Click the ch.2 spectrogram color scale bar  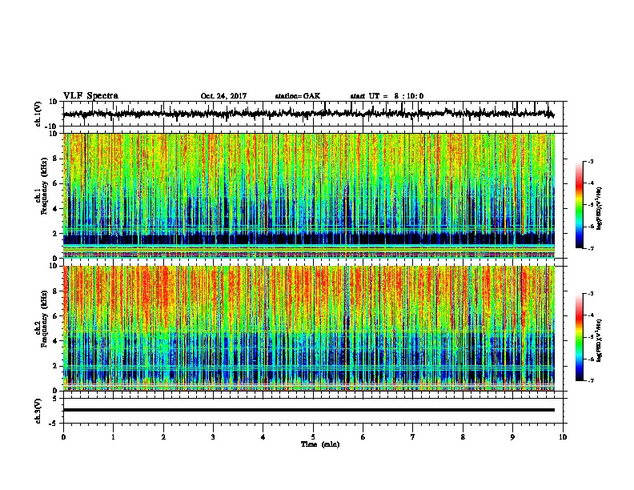(x=579, y=337)
